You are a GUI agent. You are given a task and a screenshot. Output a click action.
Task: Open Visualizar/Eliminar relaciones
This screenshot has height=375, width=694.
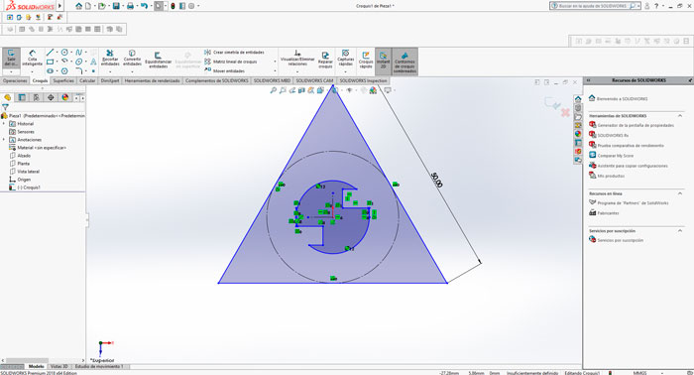(x=297, y=58)
